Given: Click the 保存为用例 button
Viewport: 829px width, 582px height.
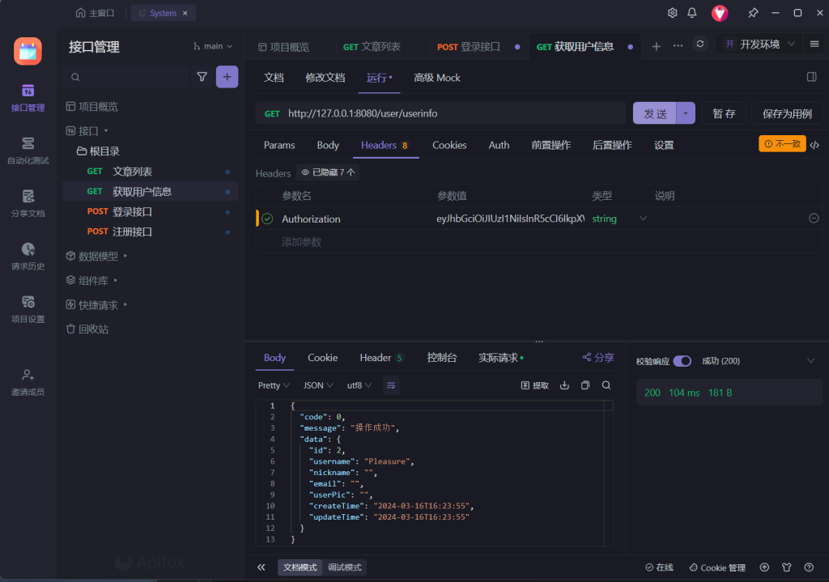Looking at the screenshot, I should [x=786, y=113].
